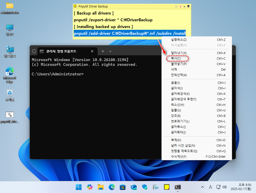The width and height of the screenshot is (256, 193).
Task: Select 복제(D) duplicate entry
Action: tap(196, 140)
